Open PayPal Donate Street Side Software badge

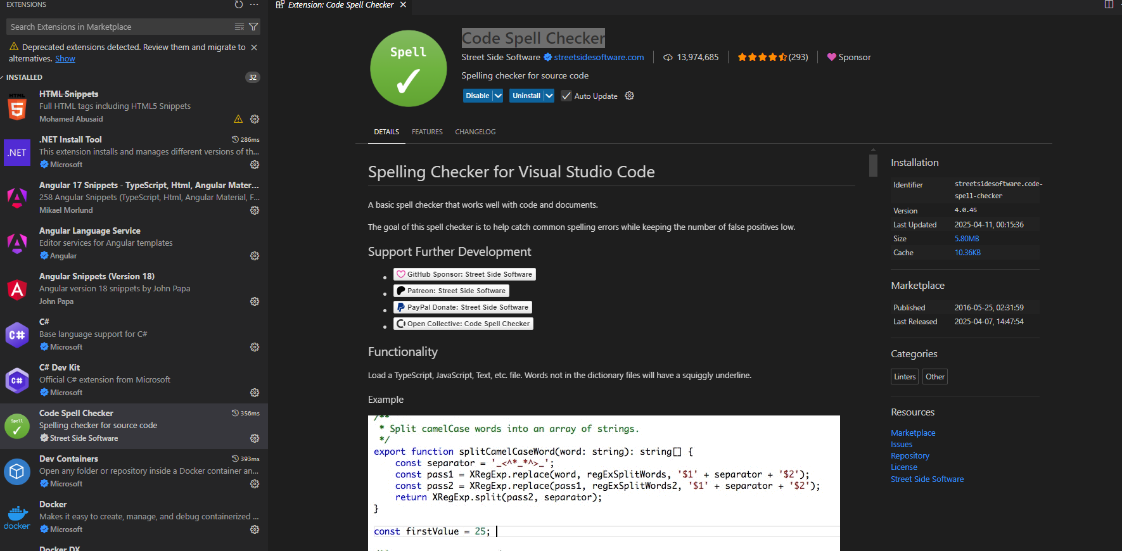[x=462, y=307]
